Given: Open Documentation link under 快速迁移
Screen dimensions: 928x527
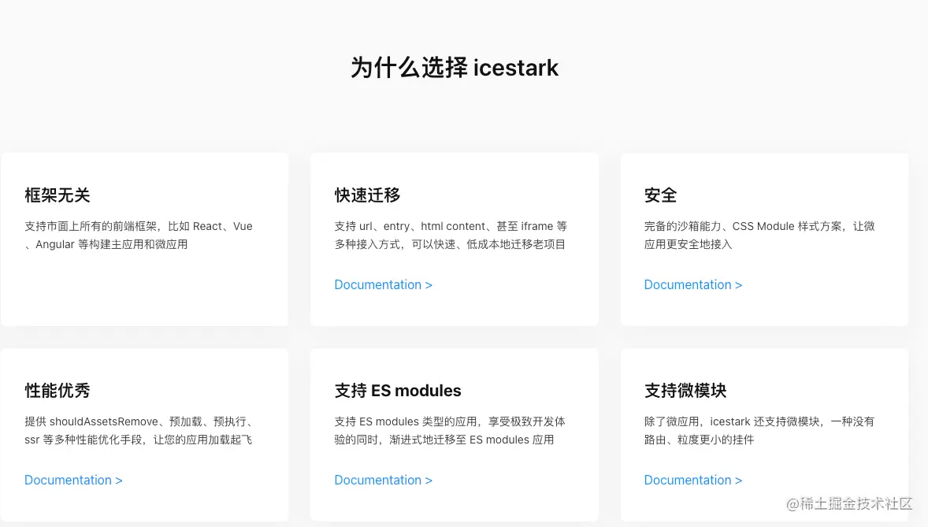Looking at the screenshot, I should [383, 285].
